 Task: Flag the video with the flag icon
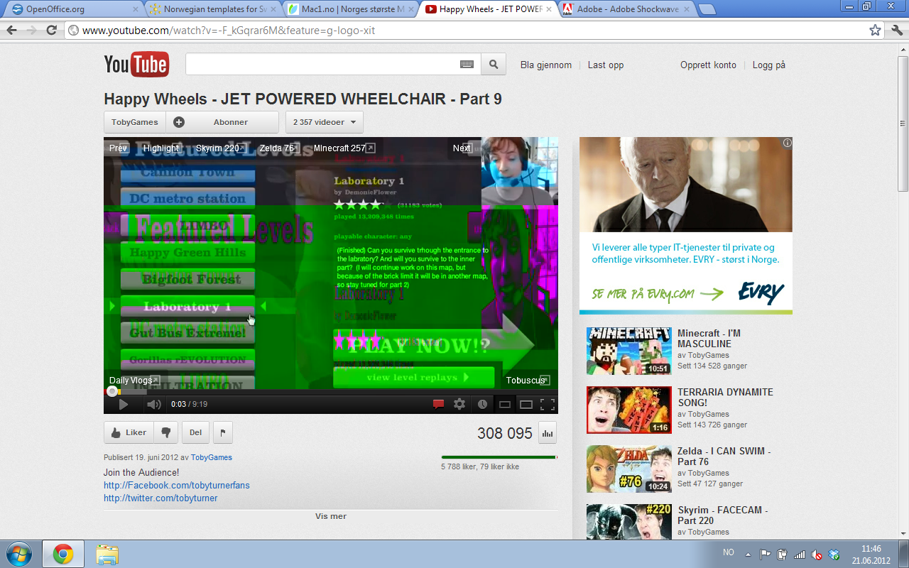(222, 432)
